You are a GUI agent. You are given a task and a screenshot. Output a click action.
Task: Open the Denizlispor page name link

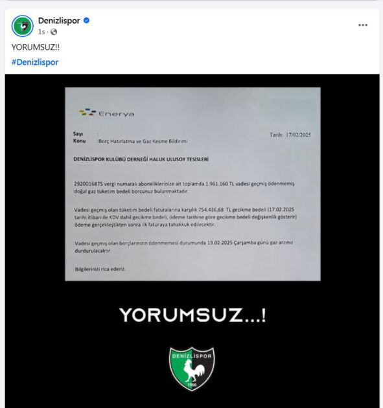(59, 21)
